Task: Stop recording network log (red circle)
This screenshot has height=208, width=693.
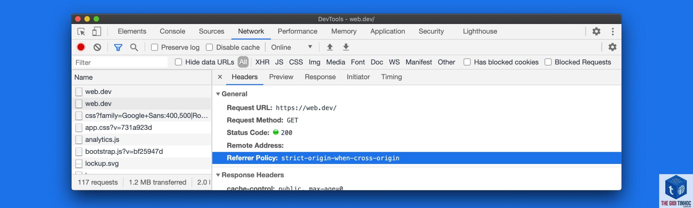Action: pos(81,47)
